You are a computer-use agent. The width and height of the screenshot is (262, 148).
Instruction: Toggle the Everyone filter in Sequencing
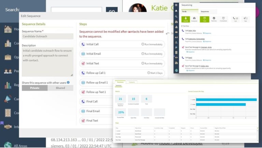pyautogui.click(x=194, y=19)
